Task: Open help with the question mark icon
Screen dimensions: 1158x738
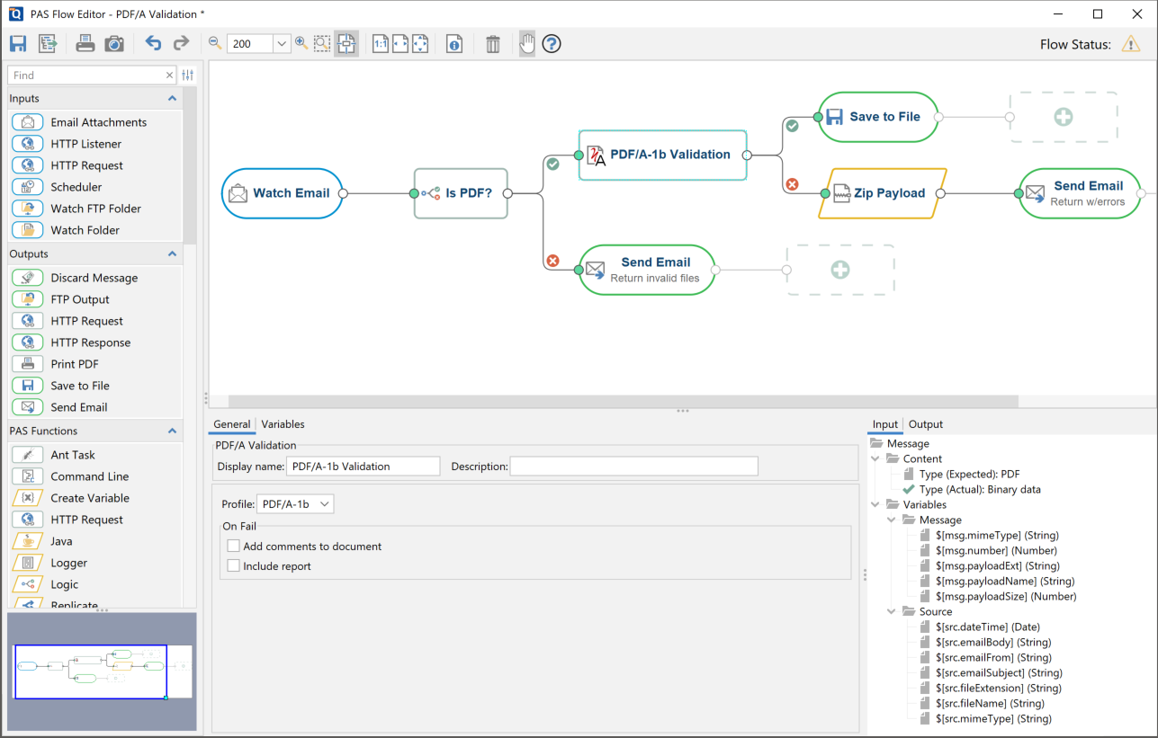Action: (x=552, y=43)
